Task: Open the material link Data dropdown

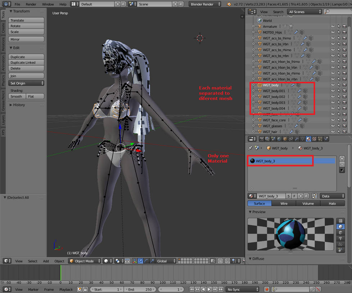Action: coord(332,196)
